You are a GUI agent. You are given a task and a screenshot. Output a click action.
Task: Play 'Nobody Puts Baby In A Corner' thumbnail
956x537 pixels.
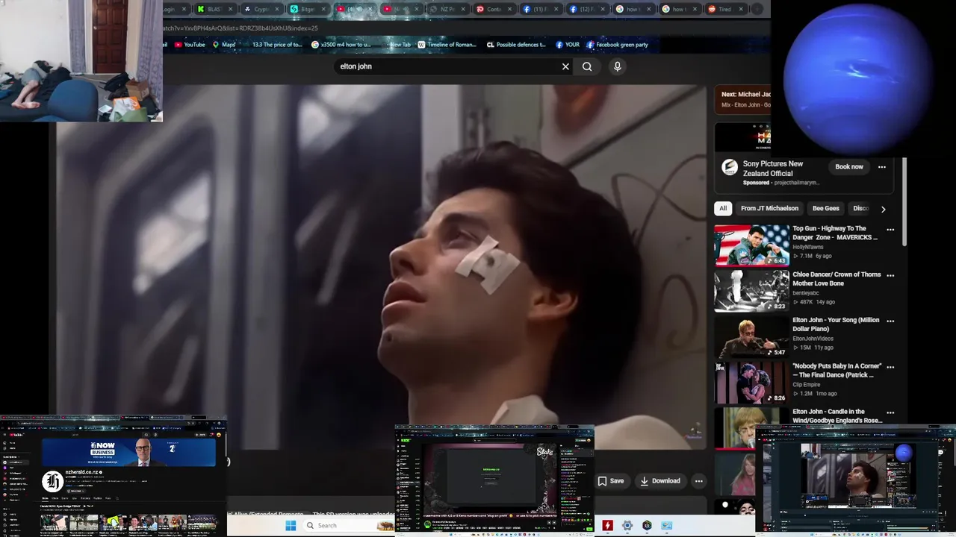coord(751,383)
